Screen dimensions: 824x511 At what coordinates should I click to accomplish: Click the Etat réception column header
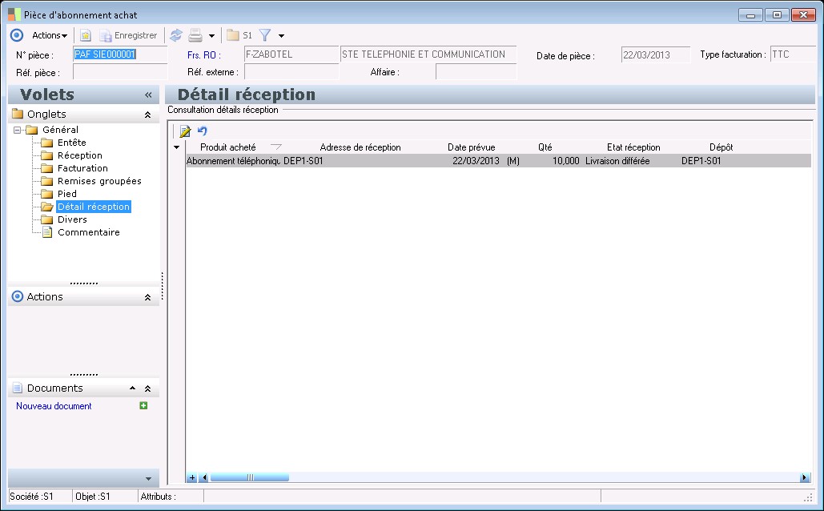(x=633, y=147)
